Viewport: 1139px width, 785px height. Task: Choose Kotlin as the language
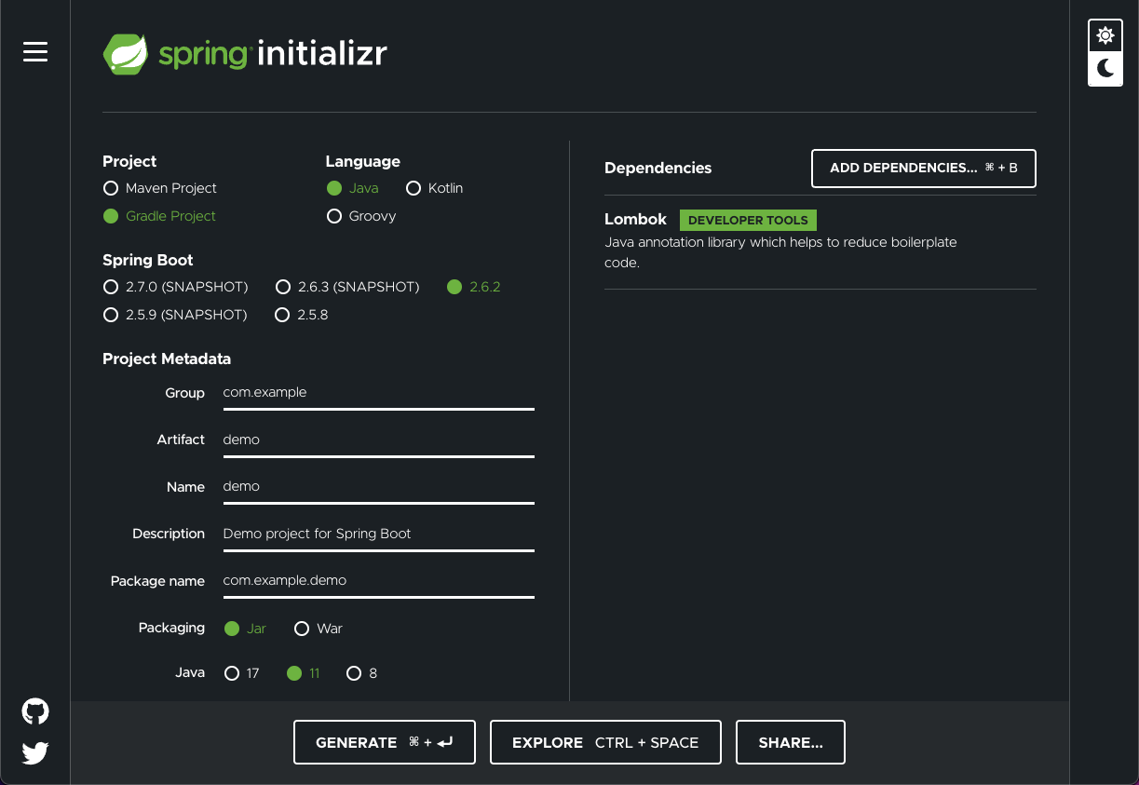[435, 188]
